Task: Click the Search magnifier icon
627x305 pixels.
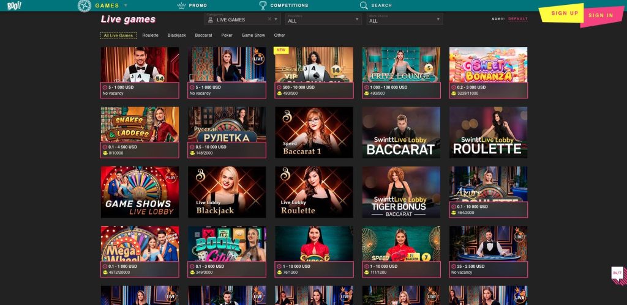Action: pyautogui.click(x=364, y=6)
